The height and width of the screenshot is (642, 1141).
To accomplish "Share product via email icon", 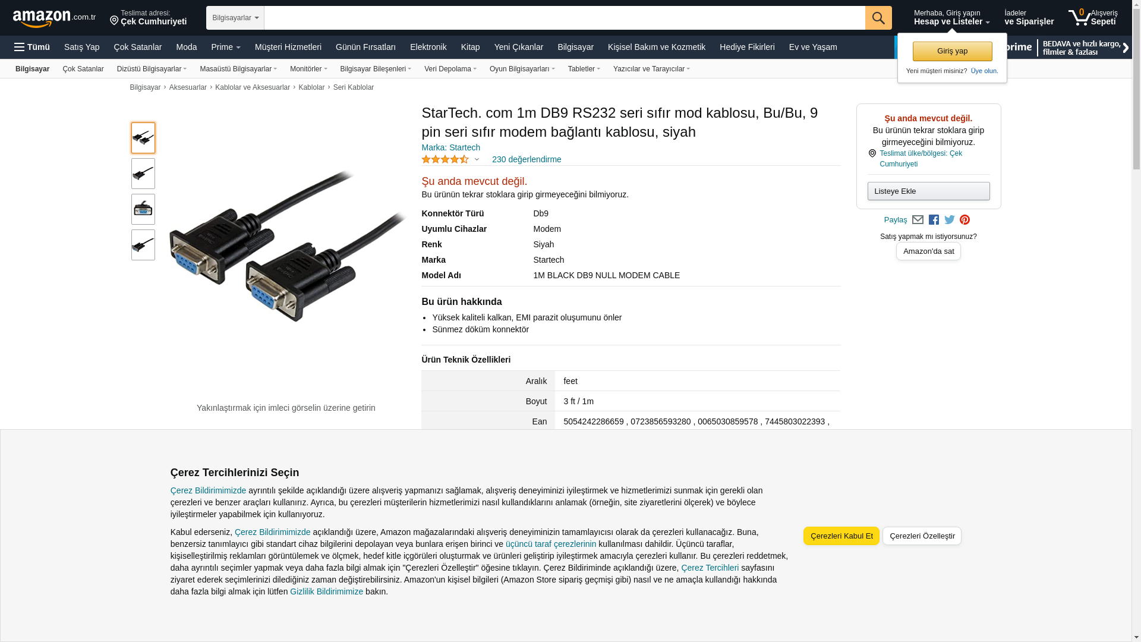I will (918, 220).
